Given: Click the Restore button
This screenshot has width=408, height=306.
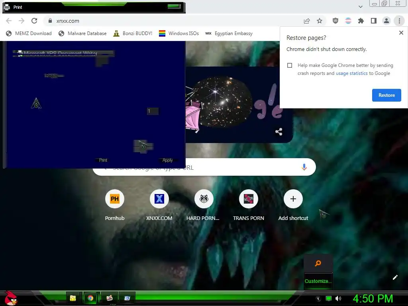Looking at the screenshot, I should coord(386,95).
